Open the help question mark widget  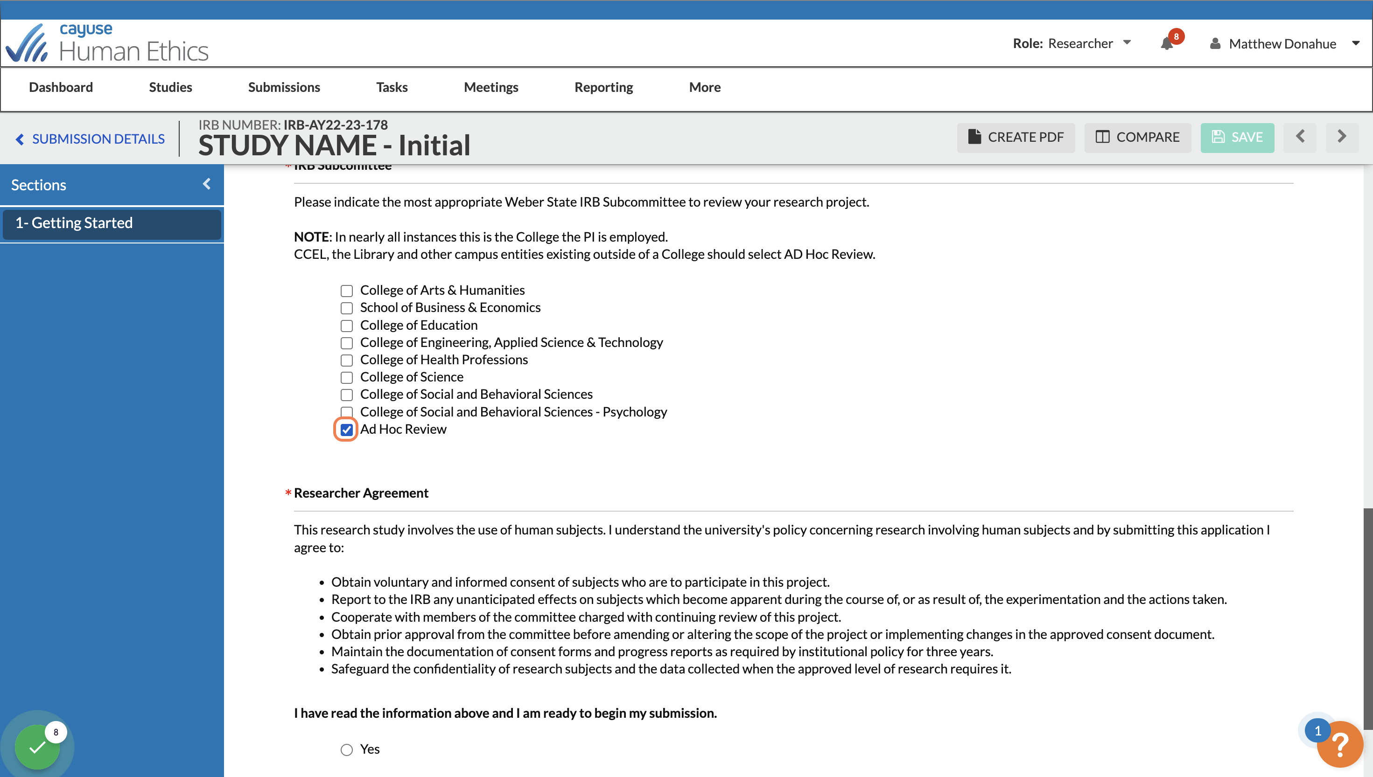click(x=1340, y=744)
